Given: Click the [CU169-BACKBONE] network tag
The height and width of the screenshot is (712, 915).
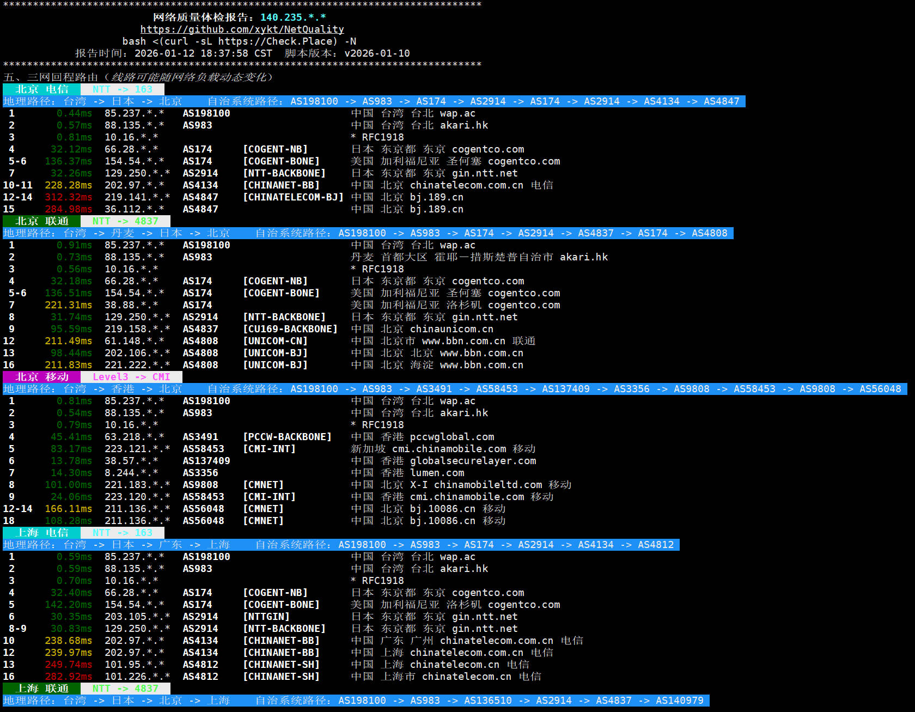Looking at the screenshot, I should 290,329.
